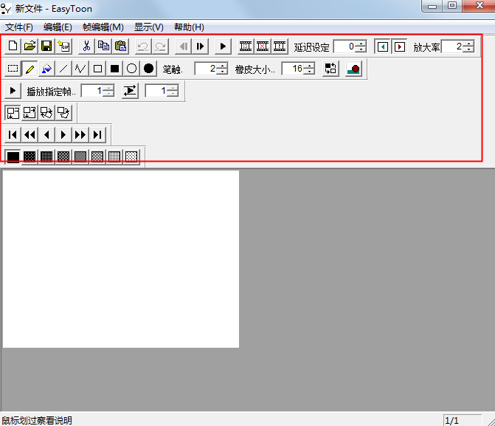
Task: Select the polyline zigzag tool
Action: point(80,69)
